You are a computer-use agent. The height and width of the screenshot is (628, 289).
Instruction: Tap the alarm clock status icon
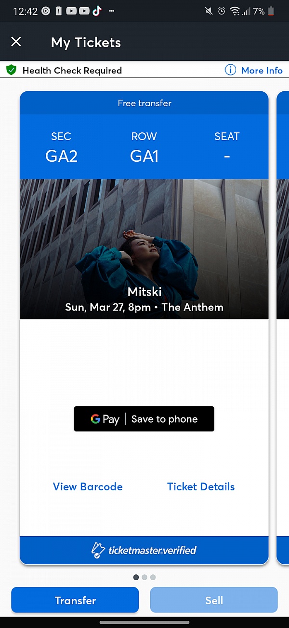pos(222,11)
